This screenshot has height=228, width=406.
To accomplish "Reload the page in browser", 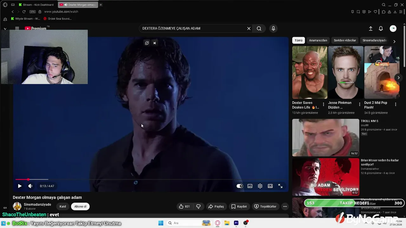I will click(x=24, y=12).
